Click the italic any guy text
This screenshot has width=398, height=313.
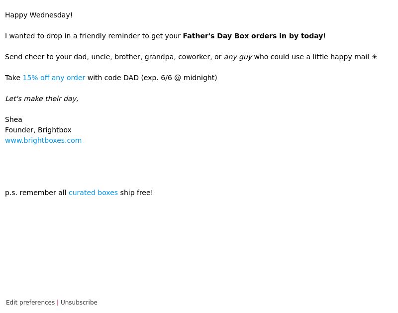pyautogui.click(x=238, y=57)
